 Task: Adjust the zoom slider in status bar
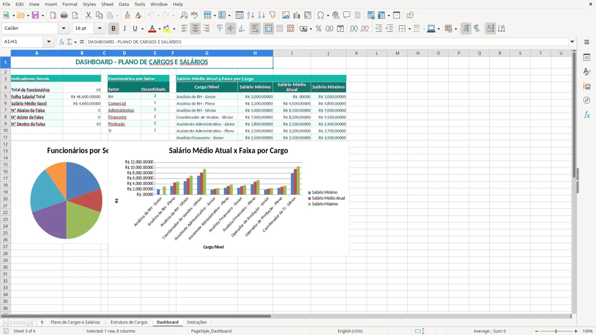(x=556, y=331)
